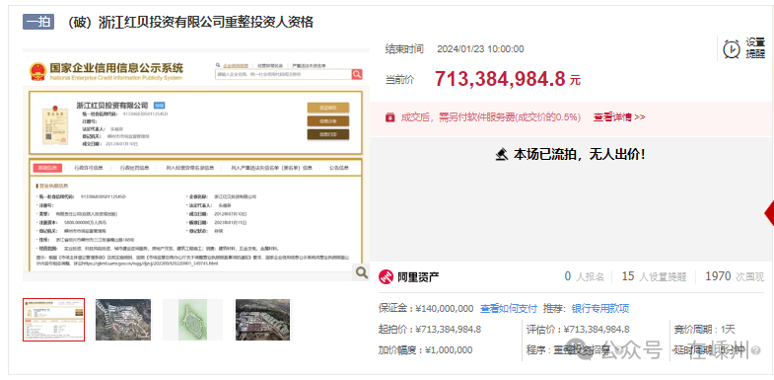Image resolution: width=774 pixels, height=380 pixels.
Task: Click the 起拍价 ¥713,384,984.8 entry
Action: tap(430, 329)
